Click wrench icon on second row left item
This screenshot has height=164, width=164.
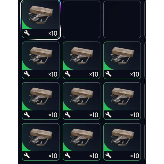[27, 74]
